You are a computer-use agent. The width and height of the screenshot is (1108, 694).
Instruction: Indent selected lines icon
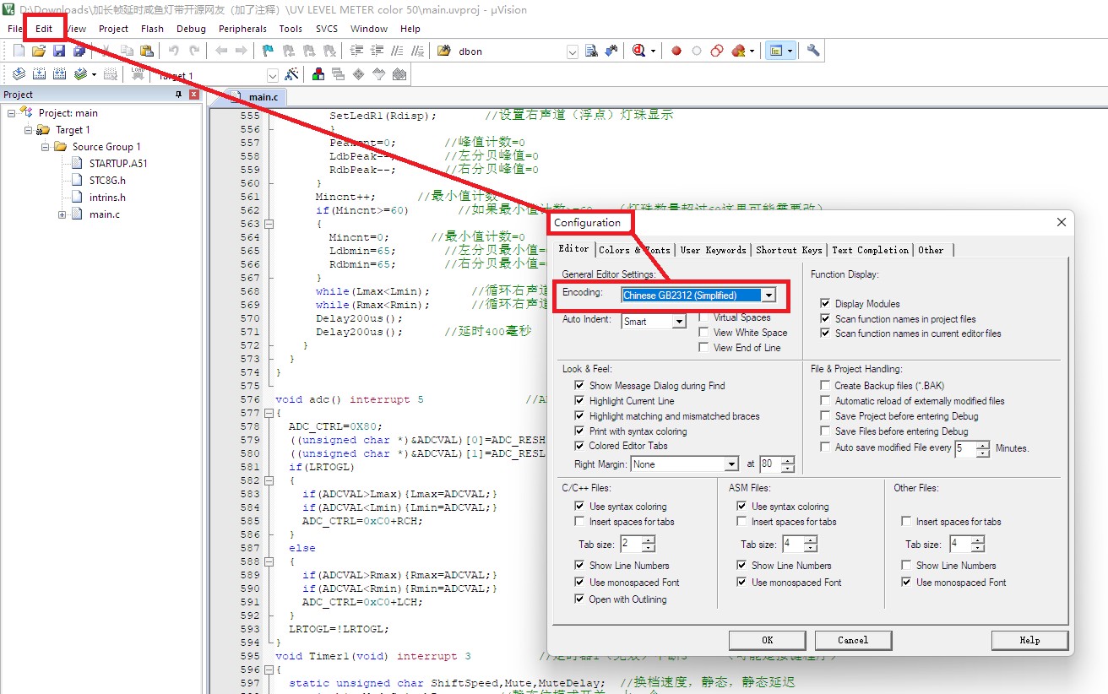coord(356,51)
